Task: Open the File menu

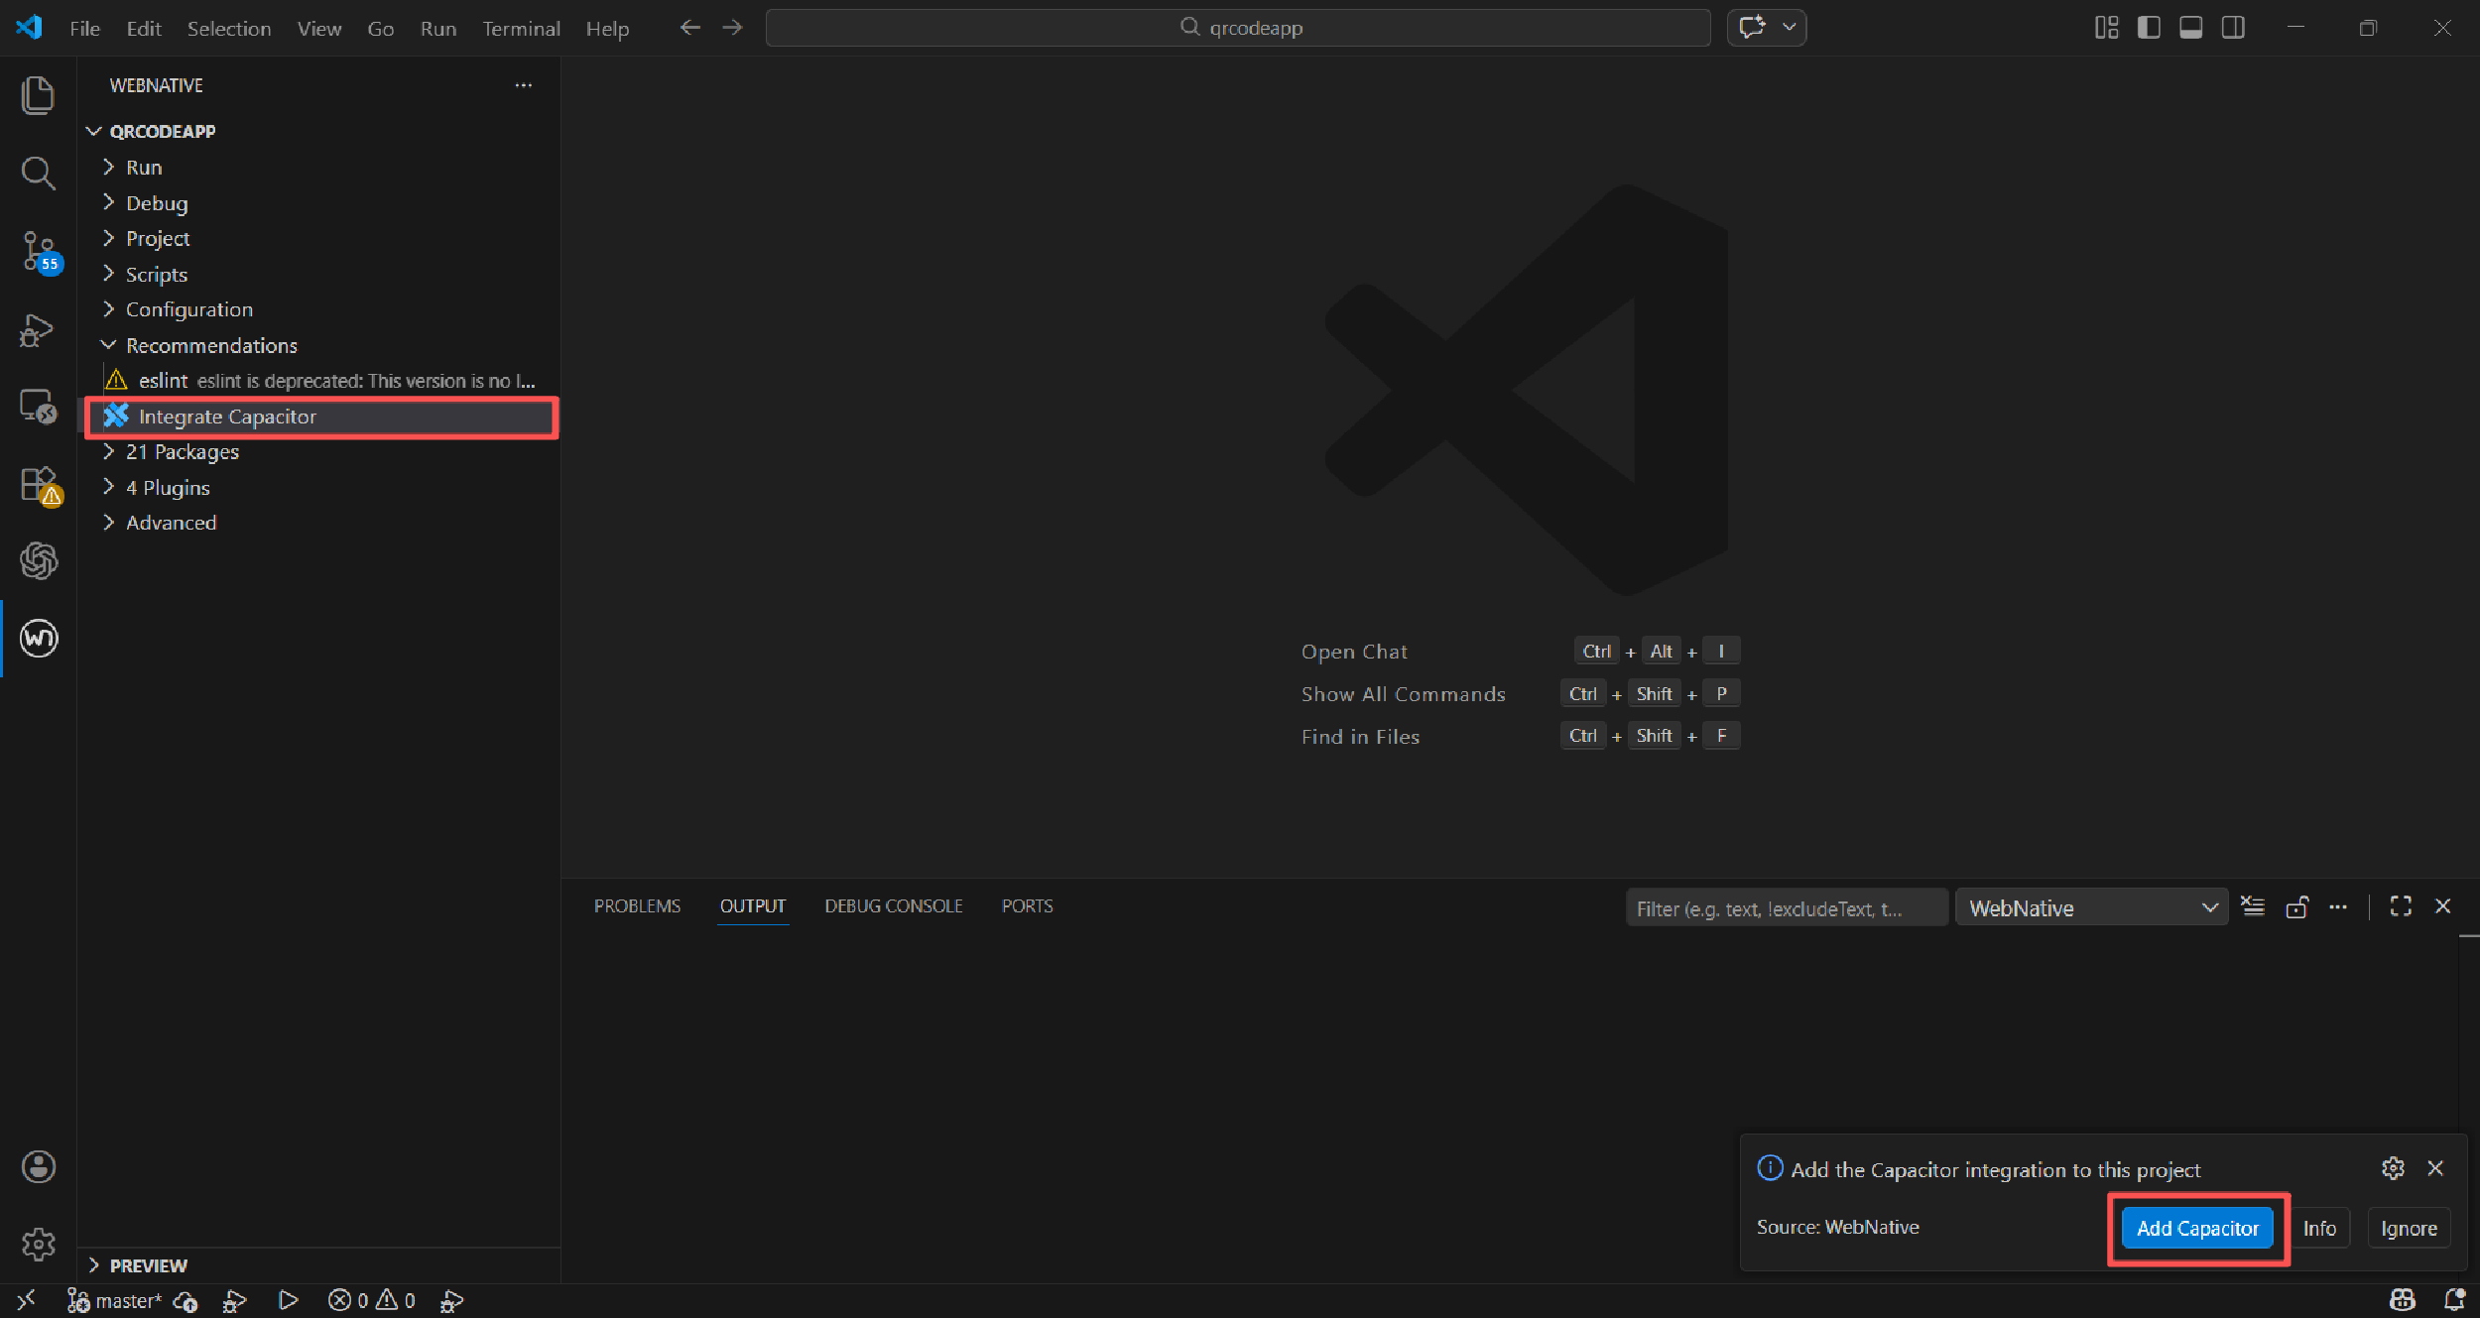Action: click(84, 29)
